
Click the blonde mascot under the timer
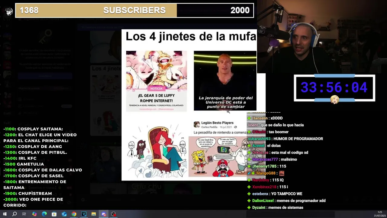pos(335,100)
